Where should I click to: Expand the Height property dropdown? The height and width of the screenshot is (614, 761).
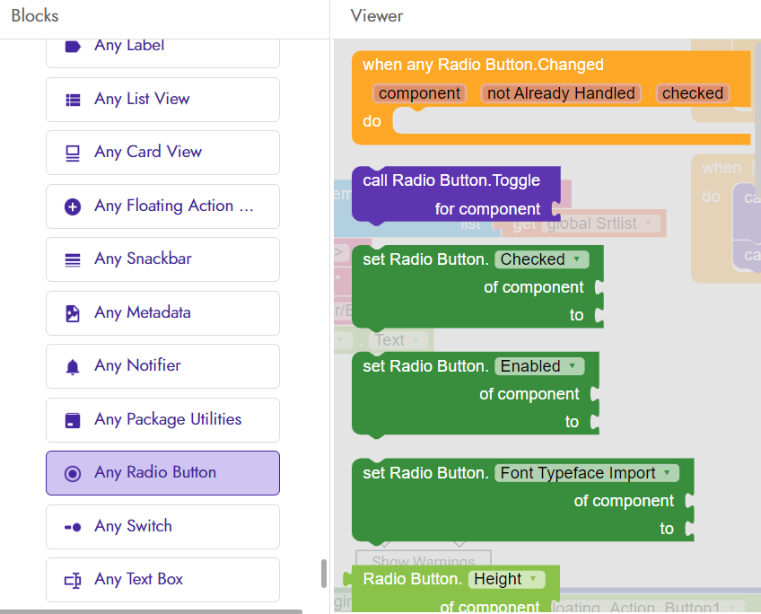coord(506,579)
